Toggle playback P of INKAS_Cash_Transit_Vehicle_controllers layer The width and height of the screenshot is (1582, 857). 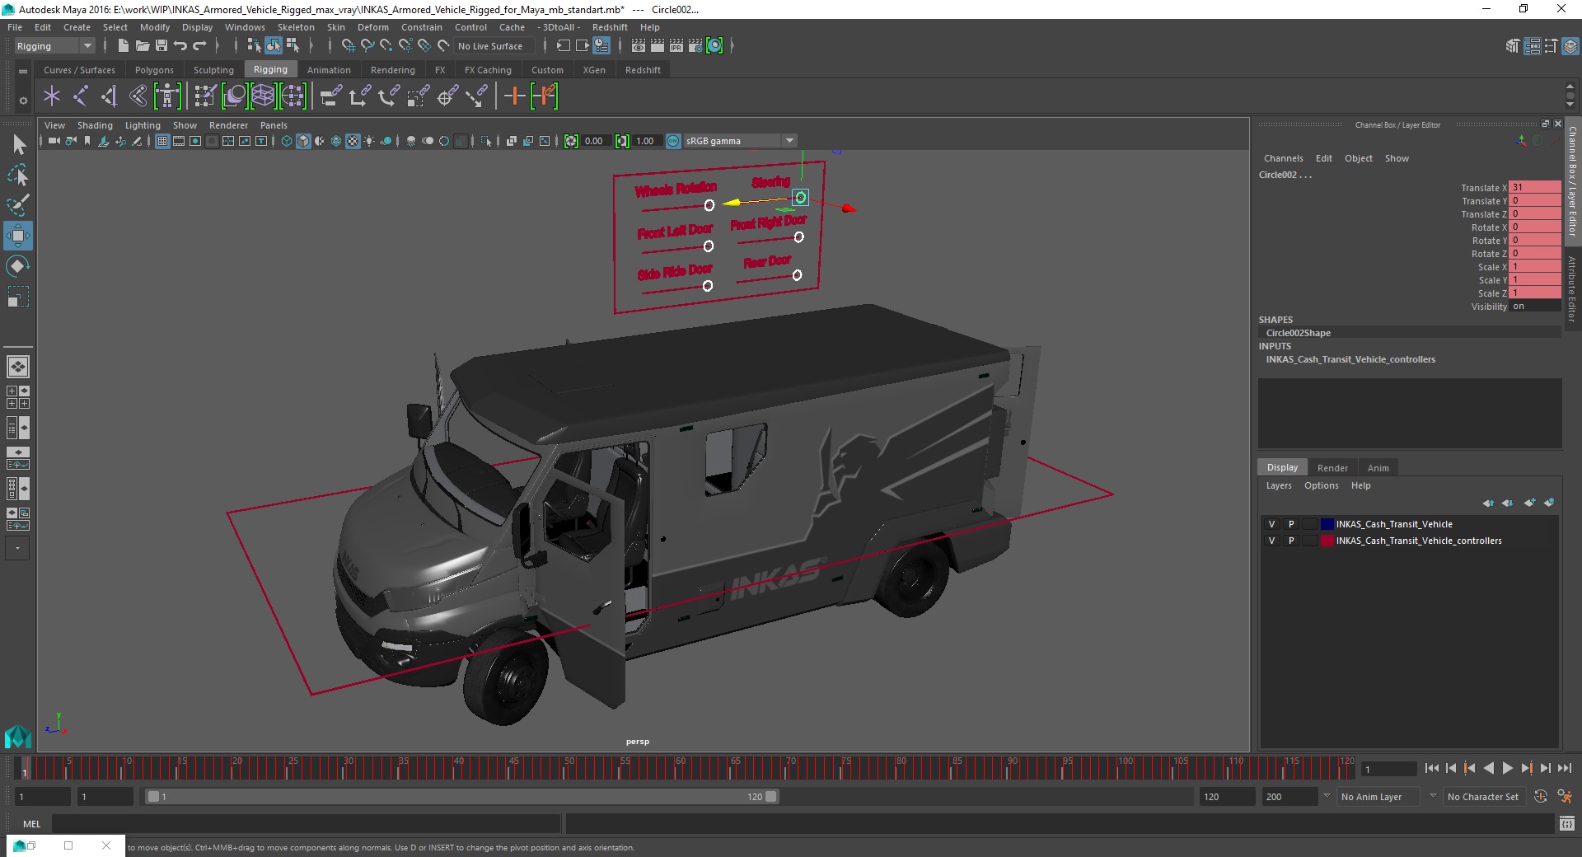[x=1291, y=541]
